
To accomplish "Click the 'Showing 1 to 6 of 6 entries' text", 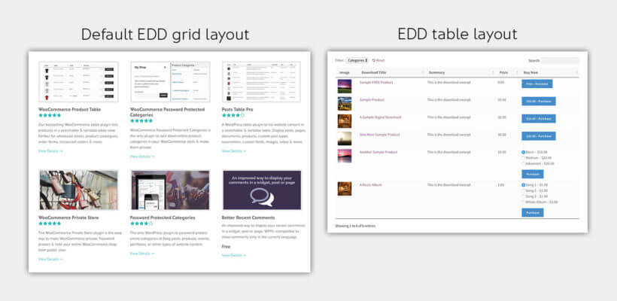I will (355, 226).
